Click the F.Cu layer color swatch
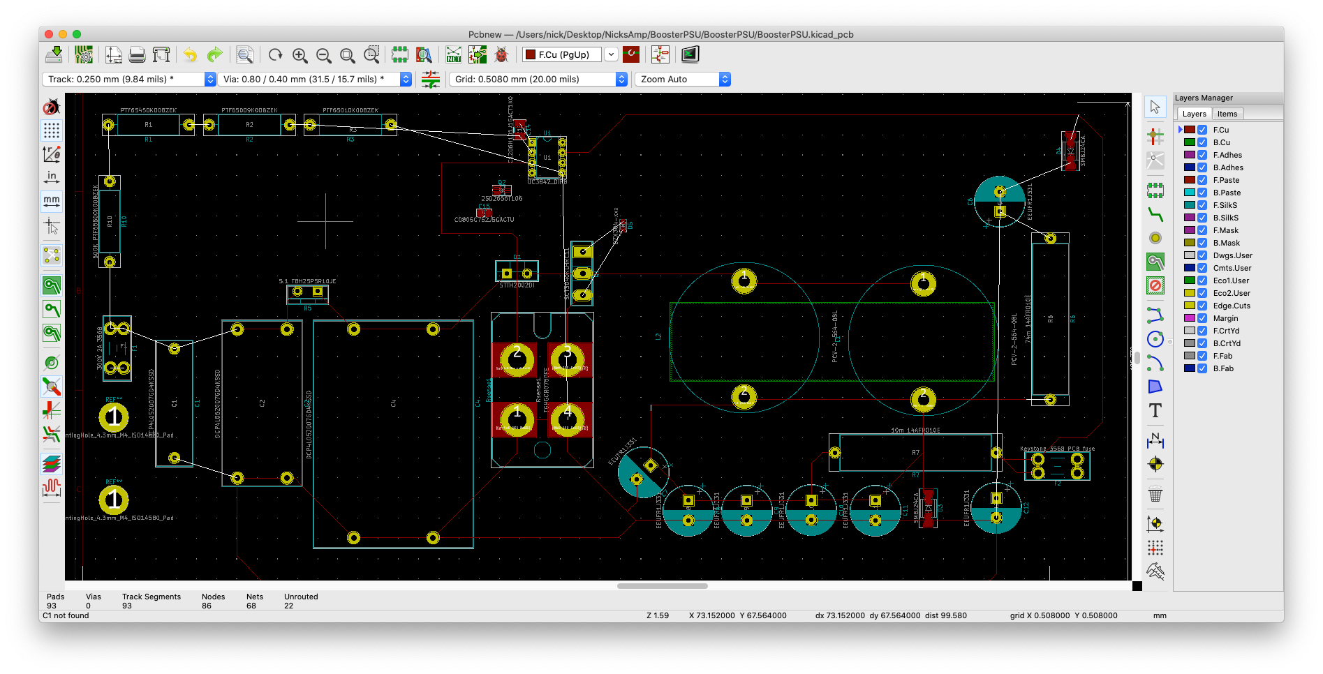The height and width of the screenshot is (674, 1323). [x=1190, y=130]
